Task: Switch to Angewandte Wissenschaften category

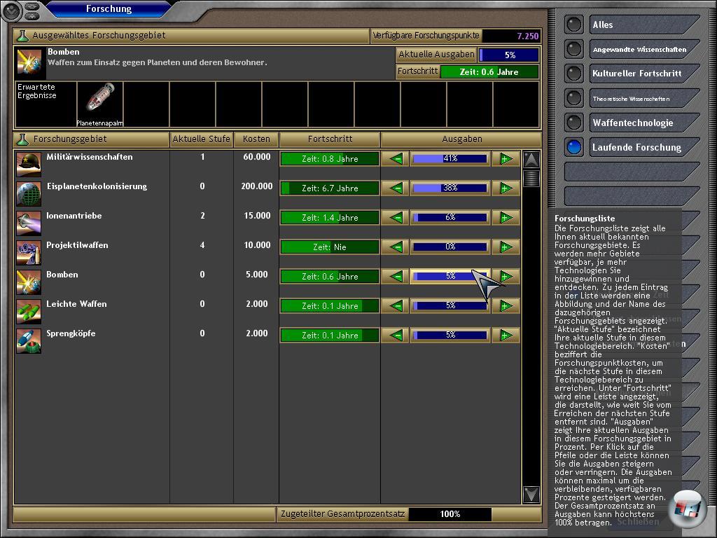Action: [x=639, y=49]
